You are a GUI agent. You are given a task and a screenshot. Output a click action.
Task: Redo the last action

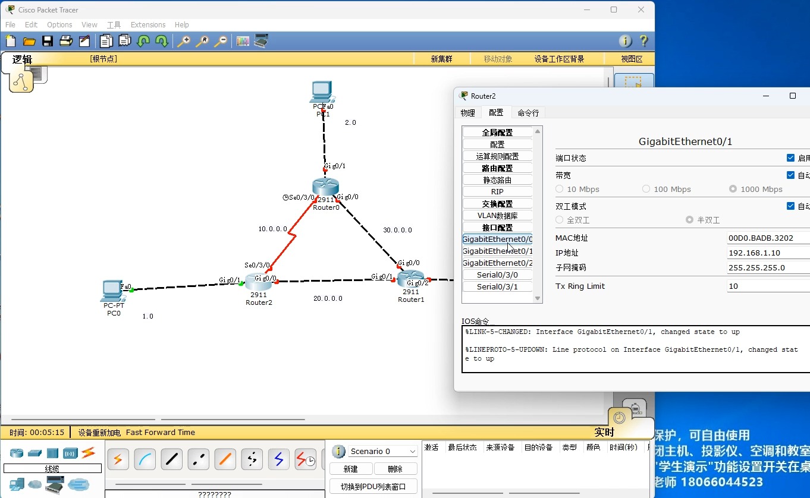(162, 41)
